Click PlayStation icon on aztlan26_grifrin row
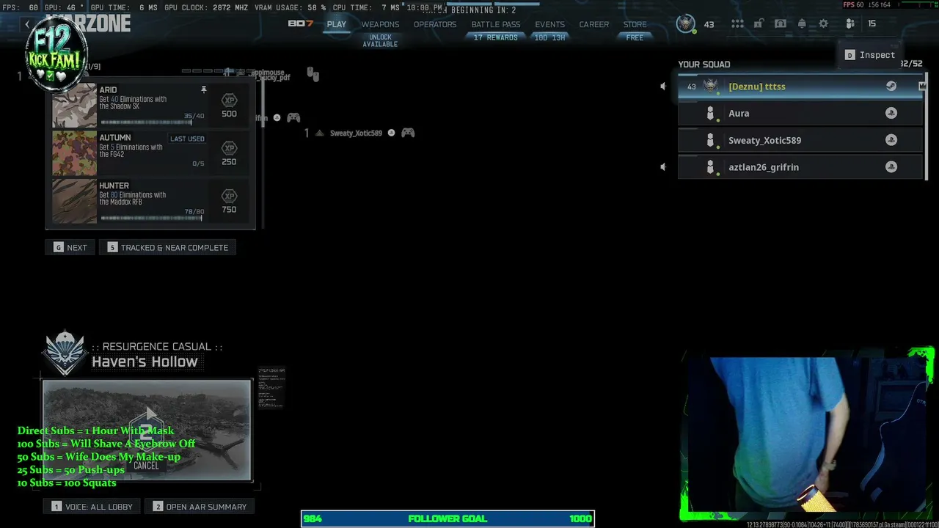Image resolution: width=939 pixels, height=528 pixels. point(891,167)
